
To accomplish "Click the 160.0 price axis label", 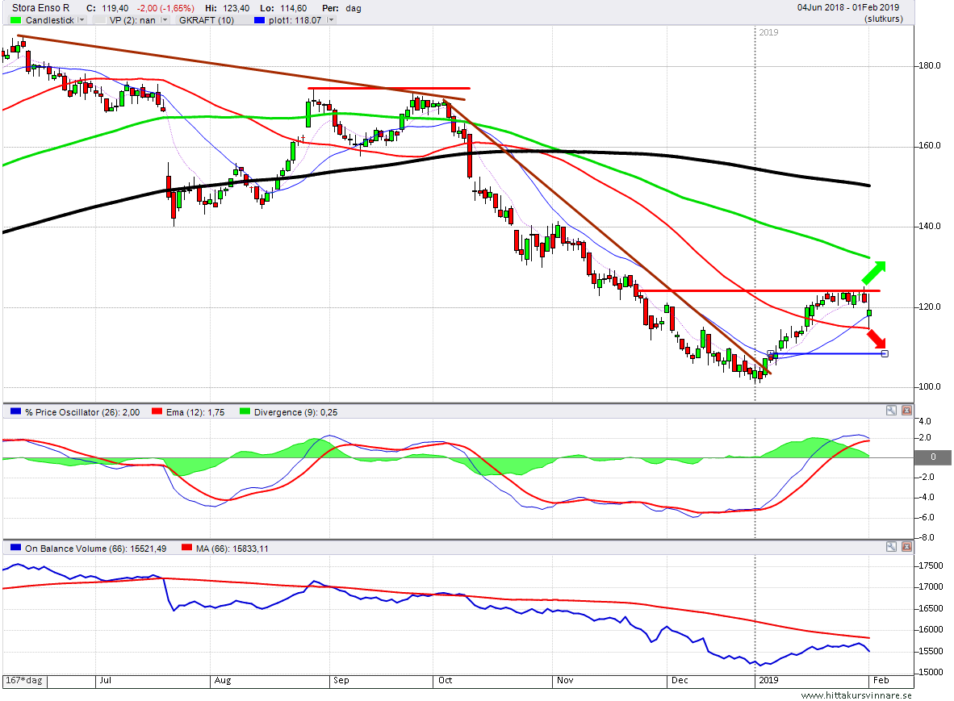I will (x=929, y=146).
